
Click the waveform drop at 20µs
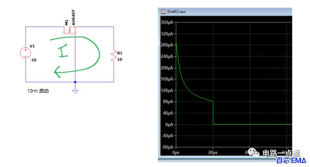pyautogui.click(x=213, y=113)
